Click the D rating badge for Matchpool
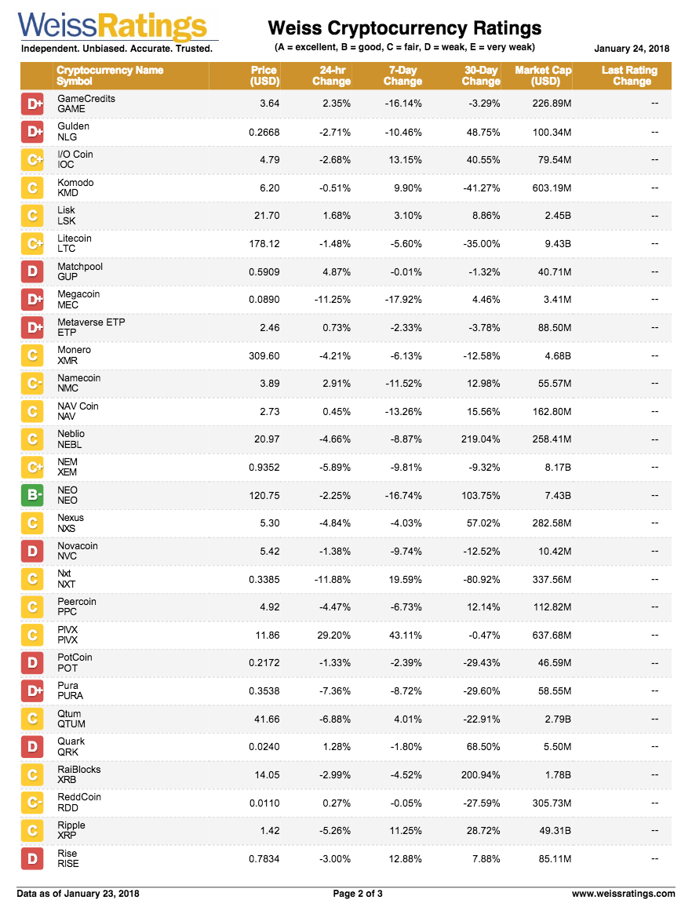Screen dimensions: 692x918 pyautogui.click(x=32, y=271)
